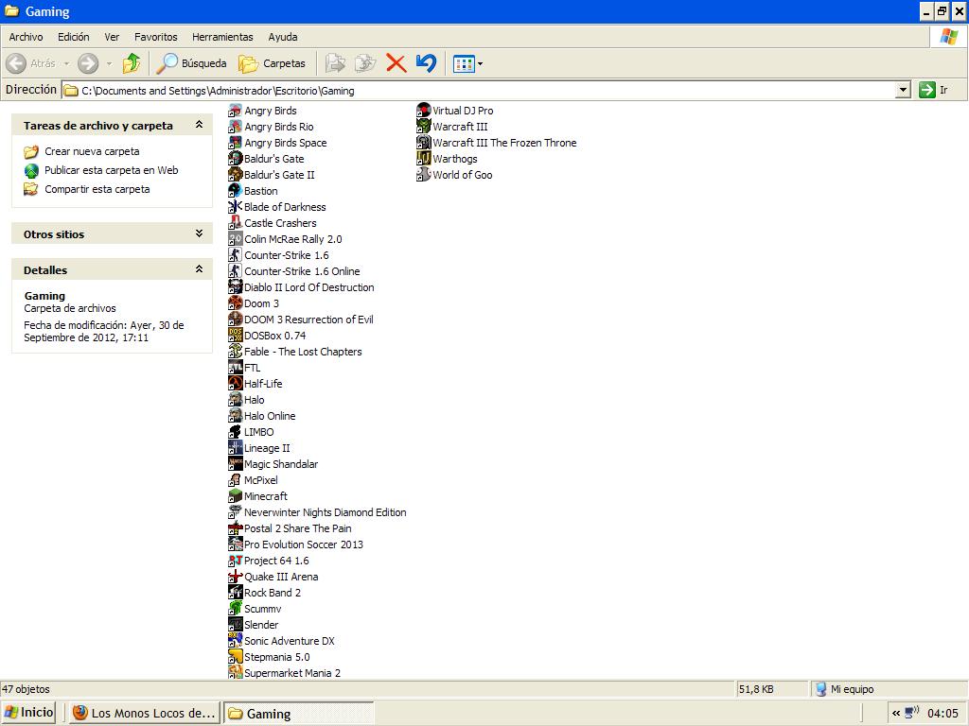The image size is (969, 726).
Task: Expand hidden tray icons chevron
Action: click(x=896, y=713)
